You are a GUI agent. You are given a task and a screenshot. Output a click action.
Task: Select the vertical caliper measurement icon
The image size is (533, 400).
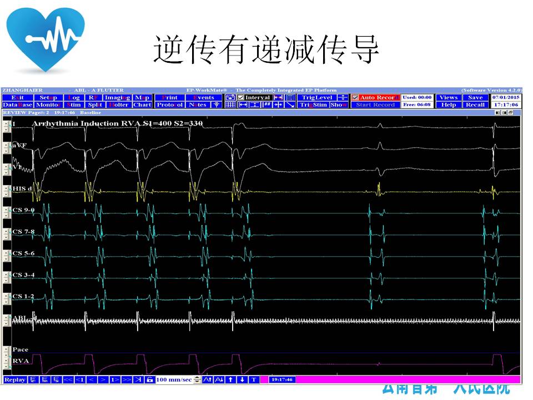[x=254, y=105]
